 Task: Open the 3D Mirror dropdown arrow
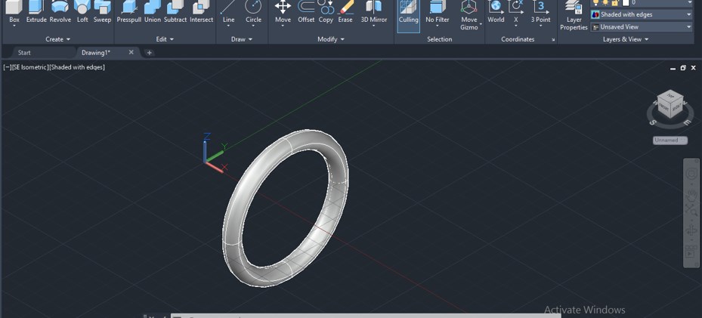point(374,26)
